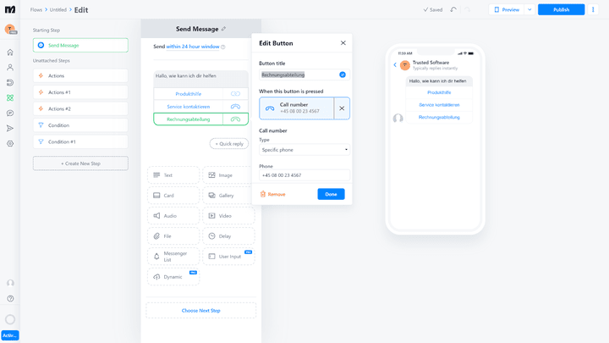
Task: Clear the Call number action
Action: 342,108
